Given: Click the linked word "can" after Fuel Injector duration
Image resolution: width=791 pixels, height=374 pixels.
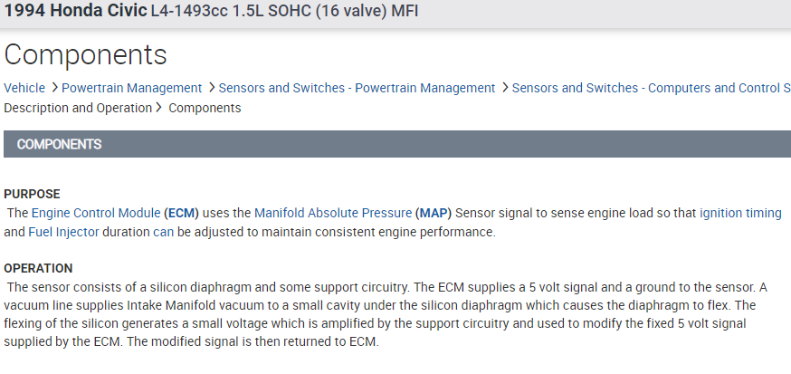Looking at the screenshot, I should tap(163, 232).
